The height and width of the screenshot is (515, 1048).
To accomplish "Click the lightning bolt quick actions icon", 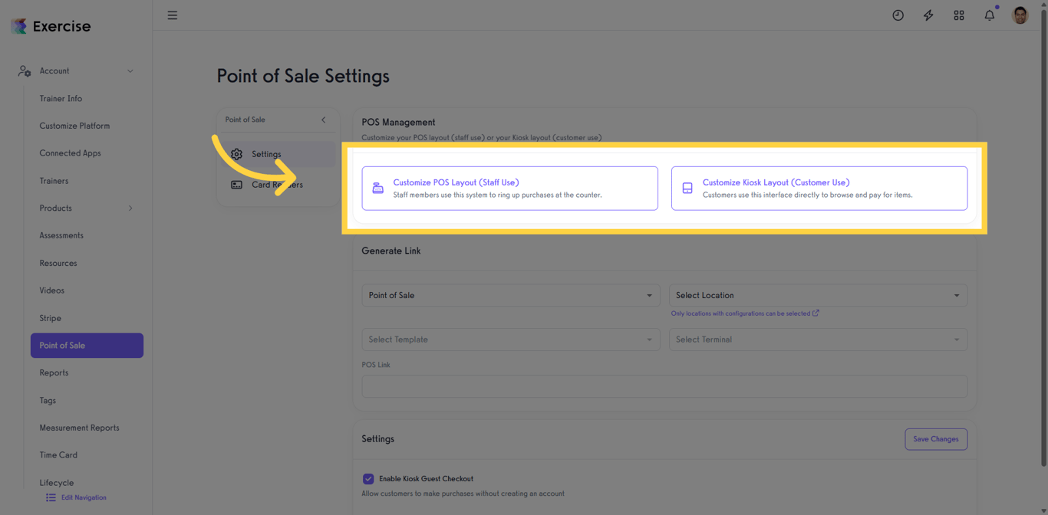I will (928, 15).
